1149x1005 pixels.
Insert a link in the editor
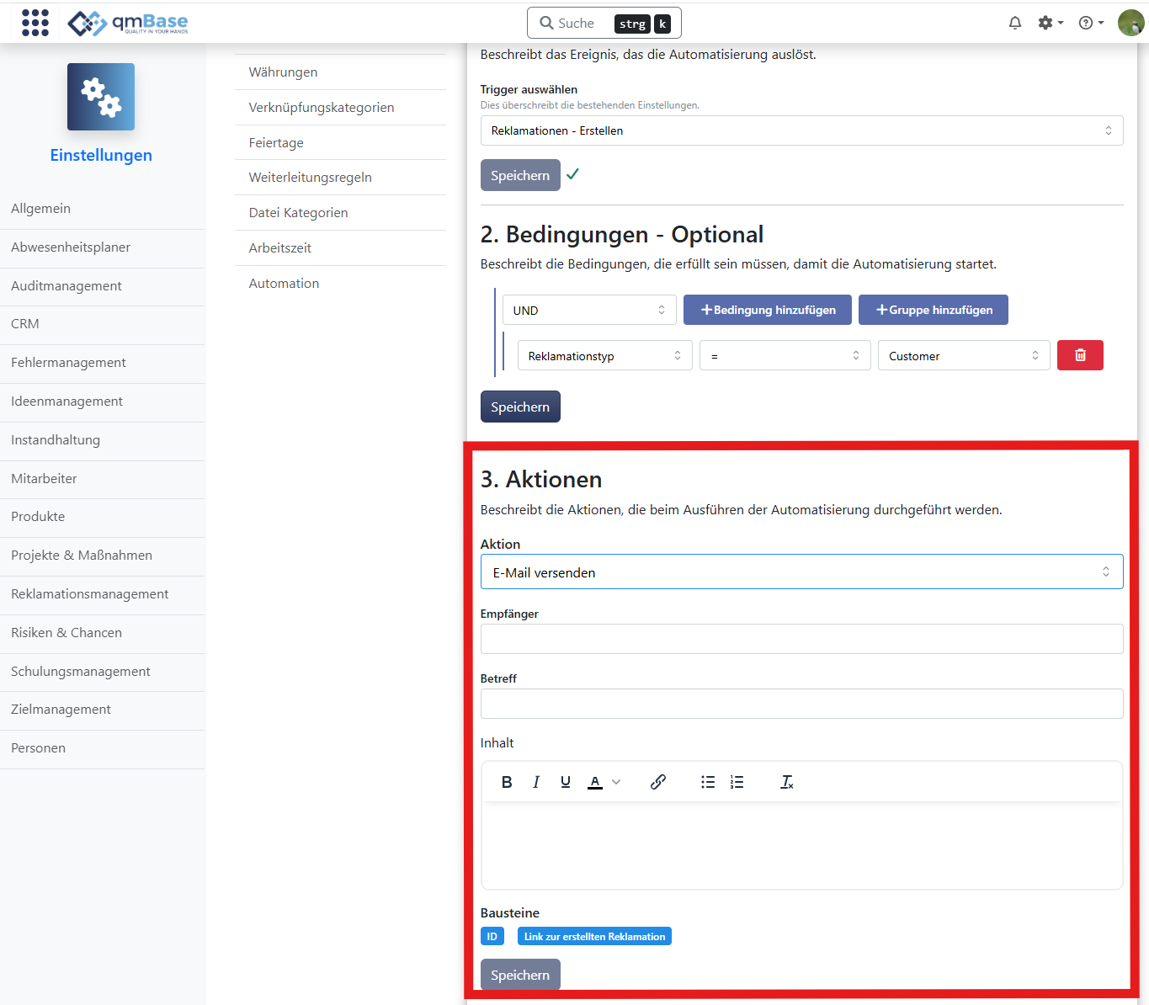pyautogui.click(x=658, y=782)
